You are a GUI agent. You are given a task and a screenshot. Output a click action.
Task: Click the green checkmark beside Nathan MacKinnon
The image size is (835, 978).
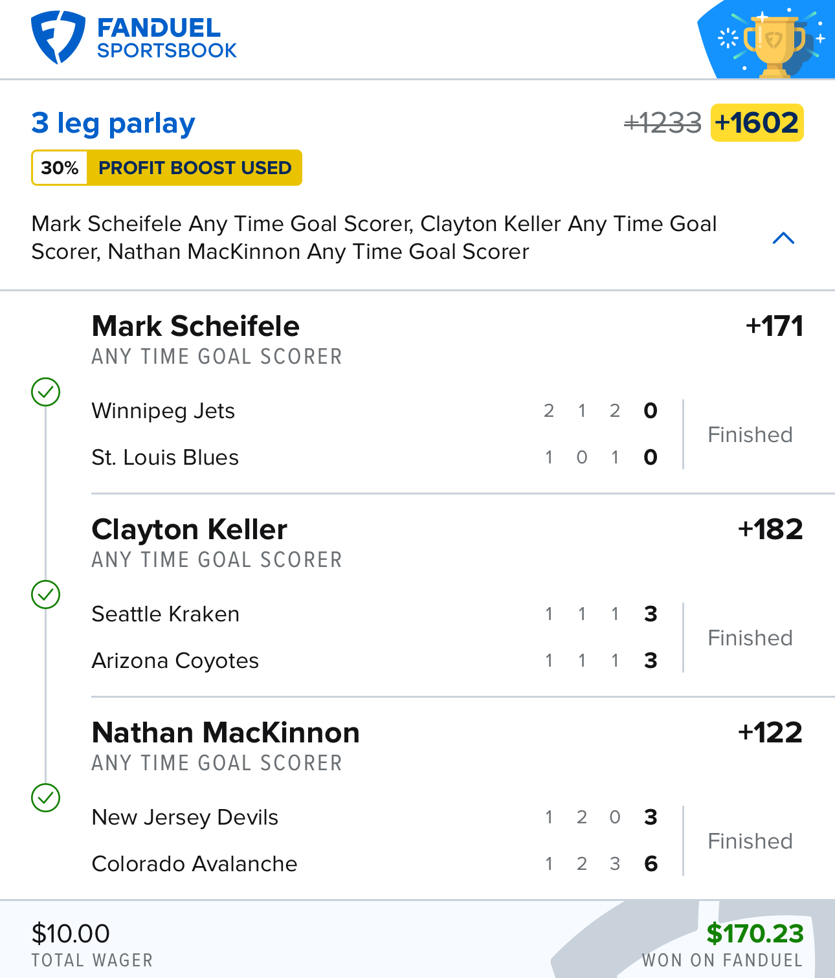(x=46, y=797)
